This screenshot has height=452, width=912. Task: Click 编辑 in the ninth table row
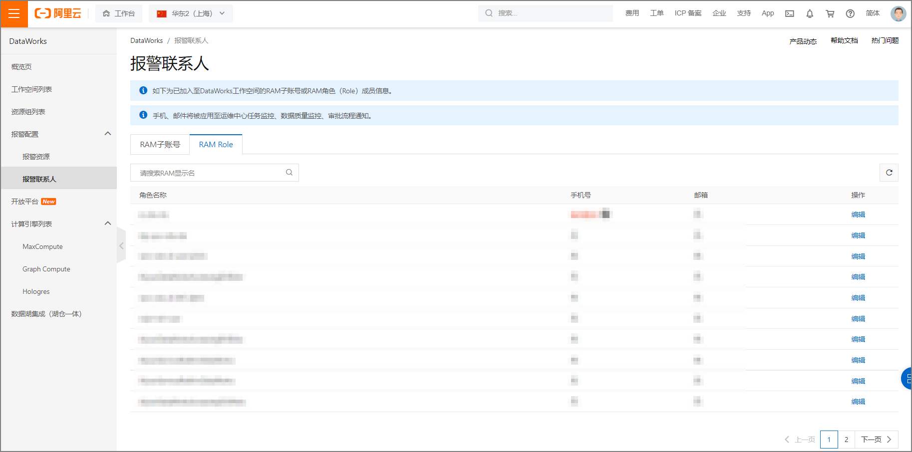coord(858,381)
